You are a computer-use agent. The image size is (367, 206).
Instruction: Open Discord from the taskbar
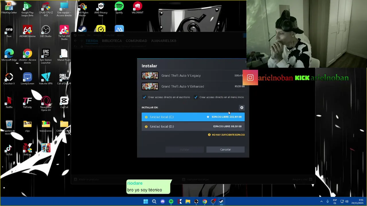[163, 201]
